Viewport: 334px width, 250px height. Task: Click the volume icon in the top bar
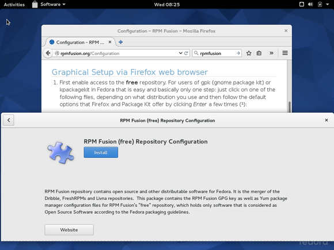point(310,4)
